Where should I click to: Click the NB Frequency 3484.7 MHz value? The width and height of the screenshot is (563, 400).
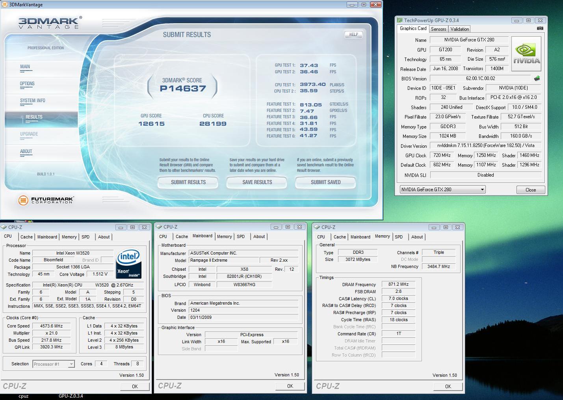click(439, 267)
